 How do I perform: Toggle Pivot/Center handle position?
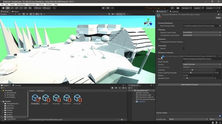click(x=38, y=8)
